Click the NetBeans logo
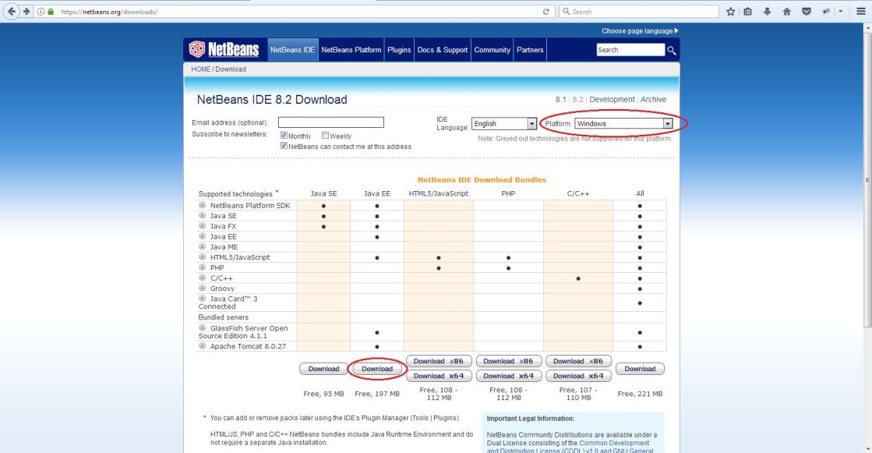This screenshot has width=872, height=453. pyautogui.click(x=224, y=50)
